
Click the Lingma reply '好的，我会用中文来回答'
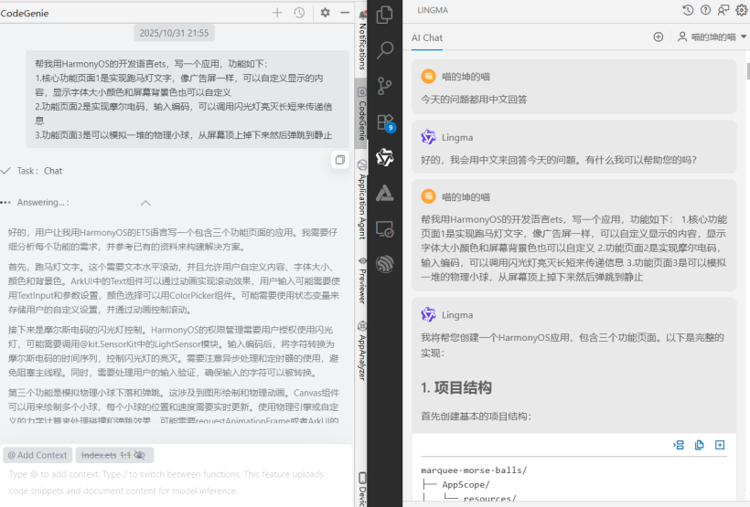(x=559, y=160)
